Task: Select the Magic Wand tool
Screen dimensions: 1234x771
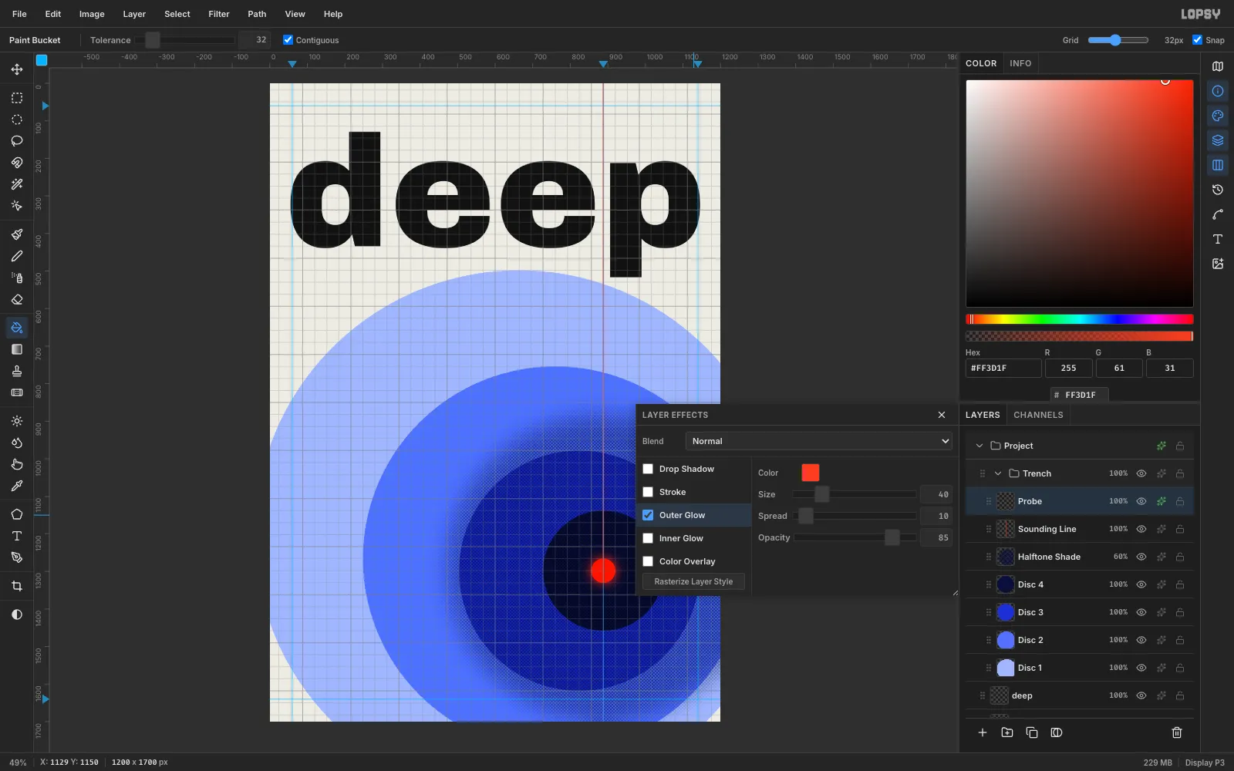Action: click(17, 184)
